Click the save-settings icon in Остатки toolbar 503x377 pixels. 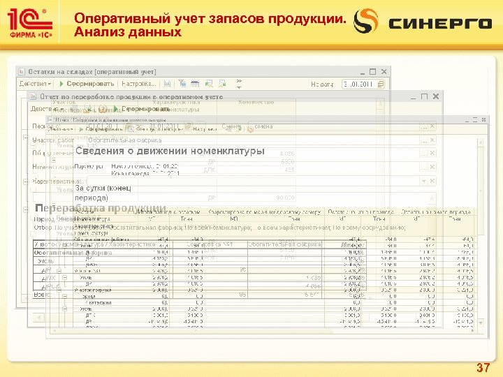[x=222, y=84]
